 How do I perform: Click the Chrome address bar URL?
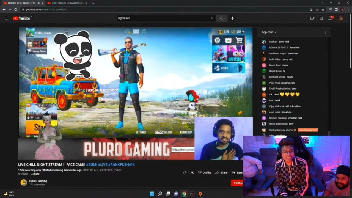46,10
